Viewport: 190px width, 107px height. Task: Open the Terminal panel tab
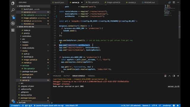coord(91,76)
